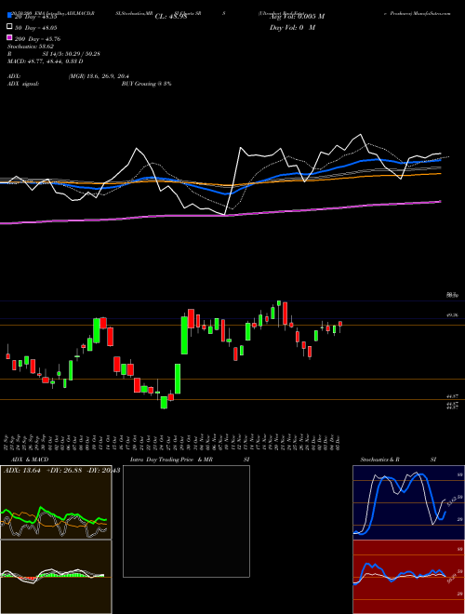
Task: Click the tallest green candle near 30 Oct
Action: 184,335
